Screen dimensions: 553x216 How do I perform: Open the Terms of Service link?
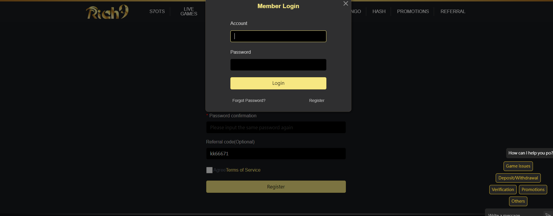tap(243, 170)
